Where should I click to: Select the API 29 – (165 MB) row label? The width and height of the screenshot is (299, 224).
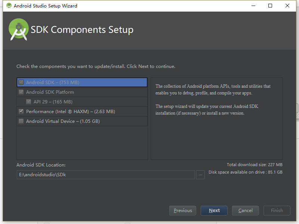click(53, 102)
